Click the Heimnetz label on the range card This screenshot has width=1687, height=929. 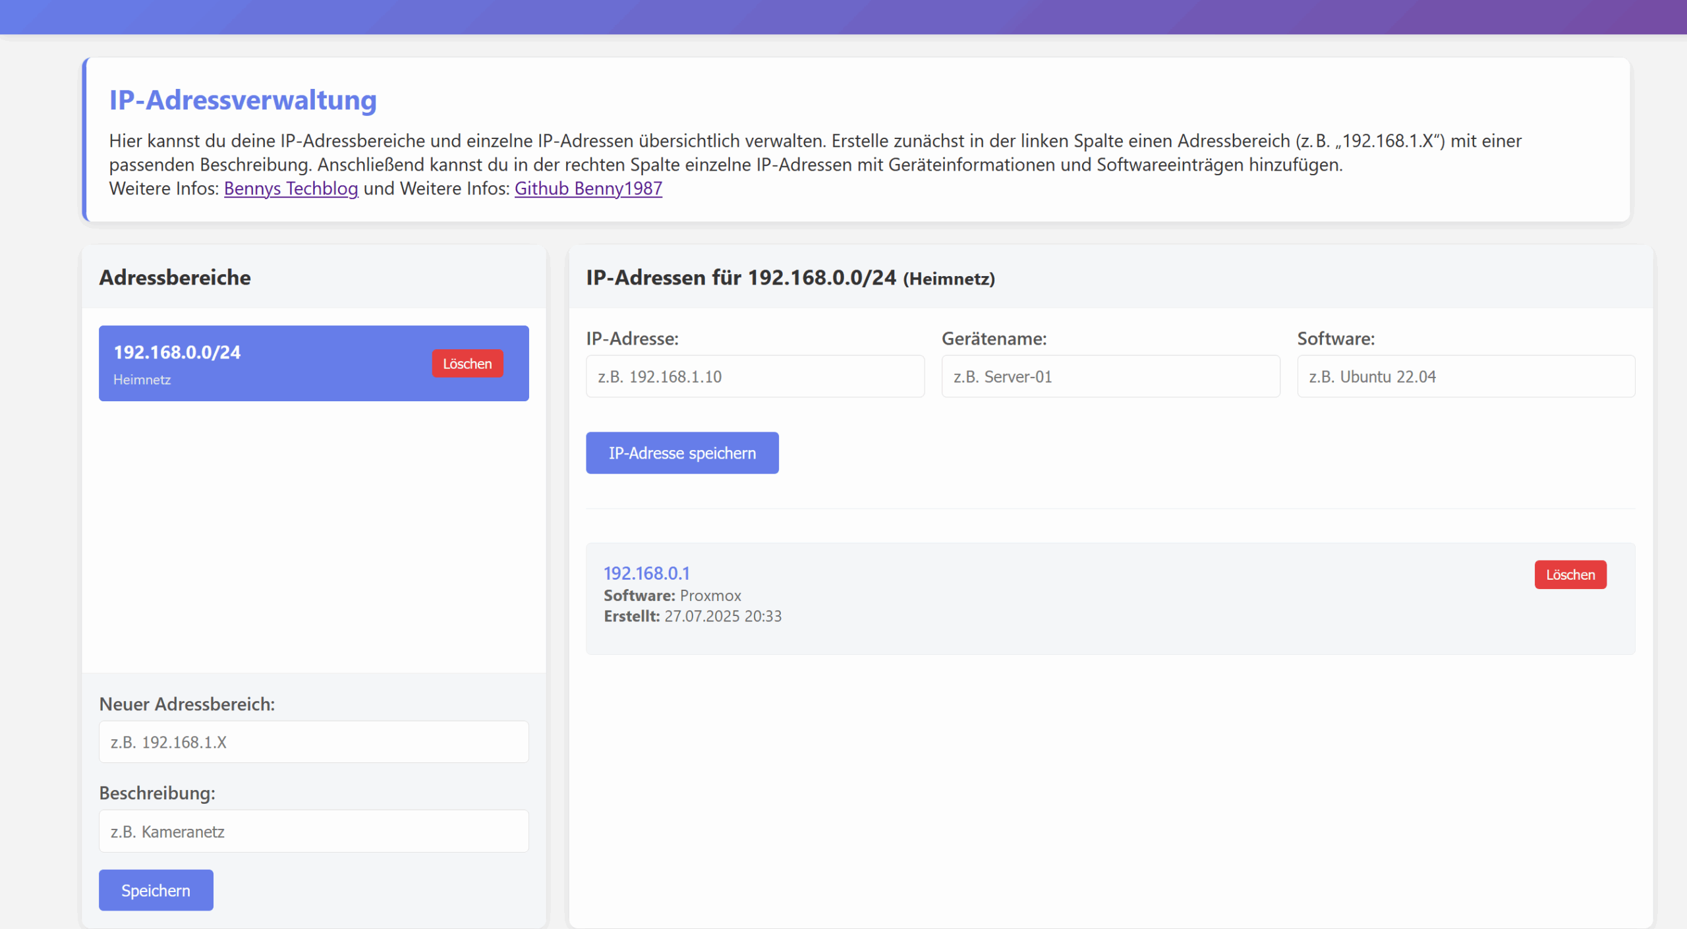(x=142, y=380)
